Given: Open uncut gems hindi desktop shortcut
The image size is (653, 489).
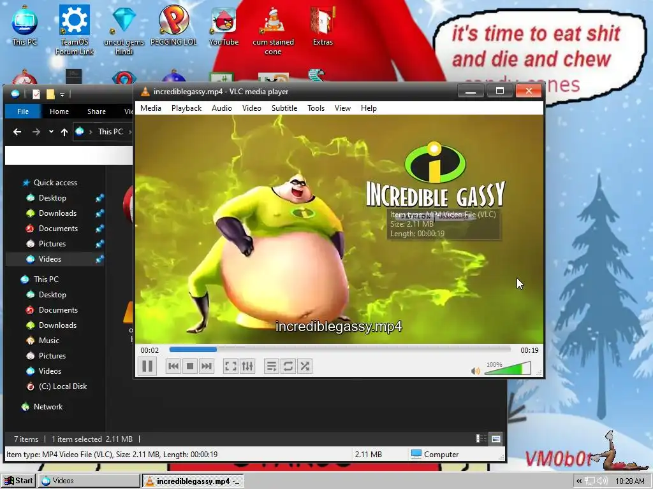Looking at the screenshot, I should coord(124,30).
